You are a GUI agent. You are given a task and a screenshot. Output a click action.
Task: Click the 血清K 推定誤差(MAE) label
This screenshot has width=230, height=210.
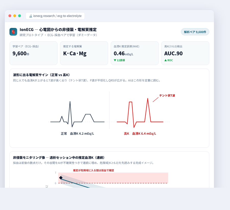(x=126, y=46)
